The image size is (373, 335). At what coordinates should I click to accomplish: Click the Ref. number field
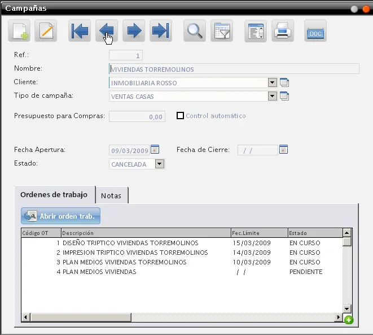click(126, 55)
